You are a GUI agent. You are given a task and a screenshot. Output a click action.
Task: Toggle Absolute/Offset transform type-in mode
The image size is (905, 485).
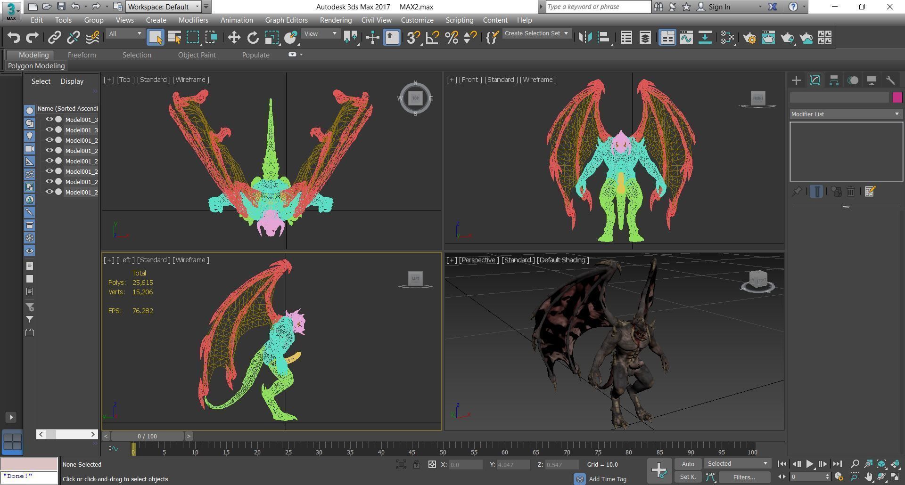(x=432, y=465)
